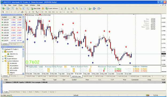
Task: Switch to the Favorites navigator tab
Action: (x=13, y=76)
